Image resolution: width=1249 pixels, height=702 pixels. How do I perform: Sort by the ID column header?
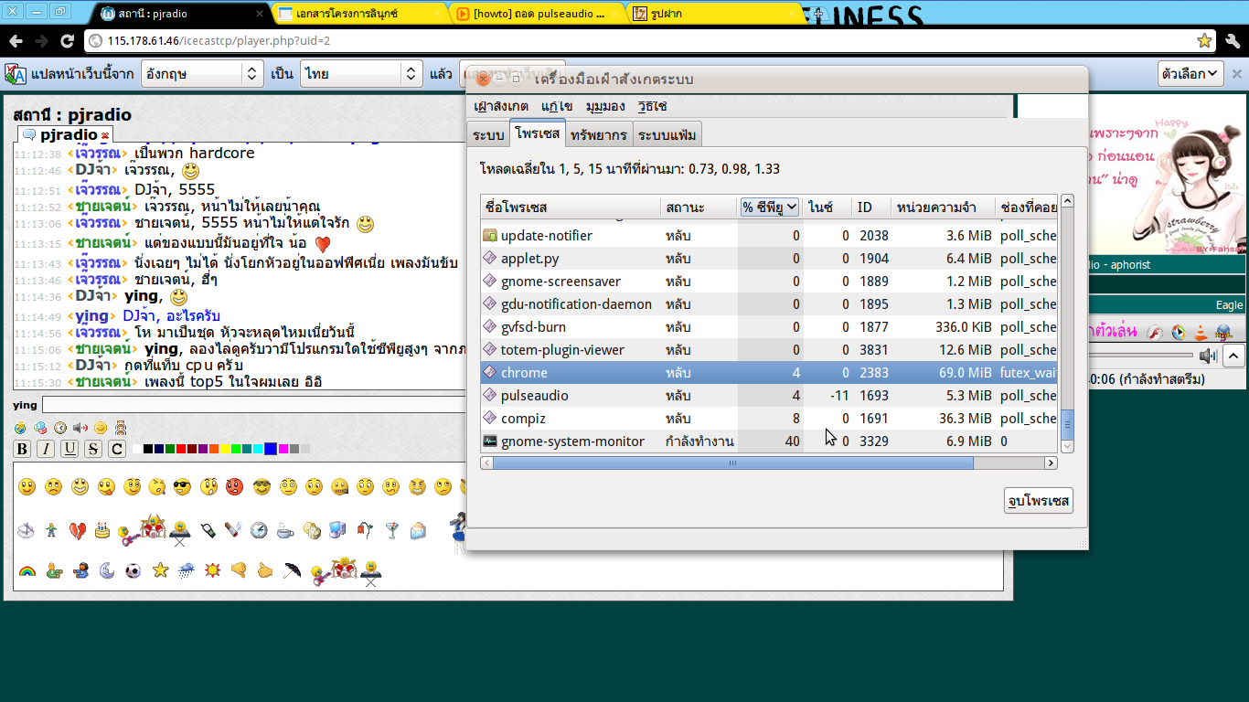pyautogui.click(x=871, y=207)
